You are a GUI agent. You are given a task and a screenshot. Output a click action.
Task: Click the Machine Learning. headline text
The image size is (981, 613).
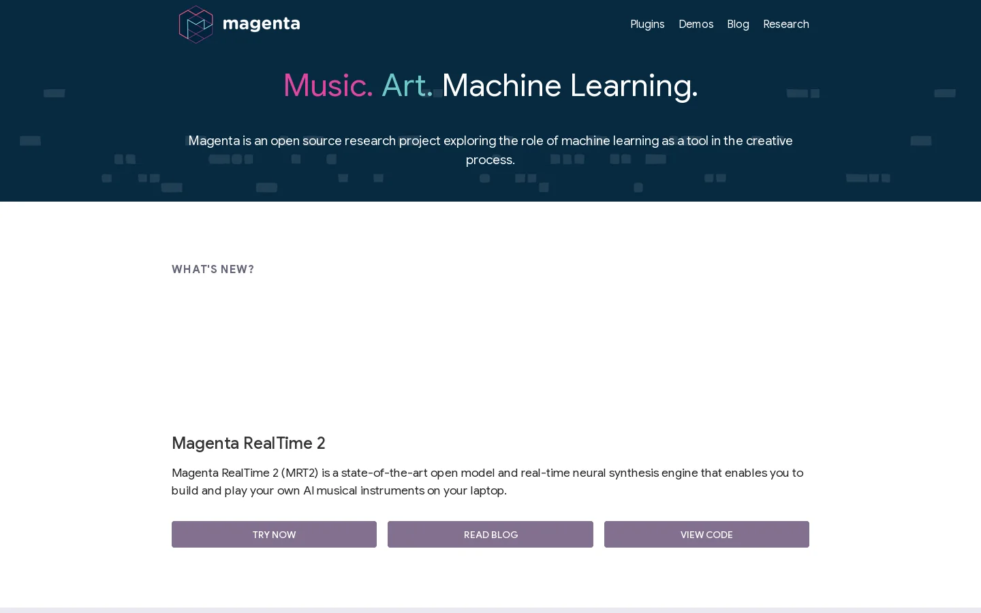[570, 86]
